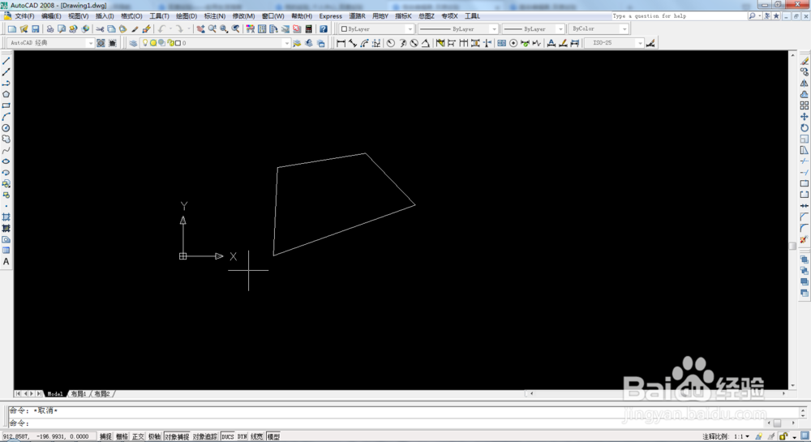This screenshot has height=442, width=811.
Task: Select the Line tool in the Draw toolbar
Action: coord(6,61)
